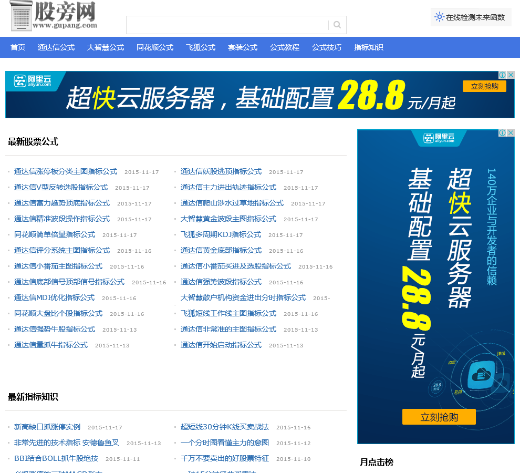This screenshot has width=520, height=473.
Task: Open 通达信强势波段指标公式 link
Action: [221, 282]
